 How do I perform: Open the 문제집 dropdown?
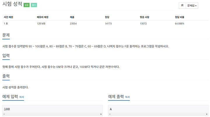pos(192,6)
